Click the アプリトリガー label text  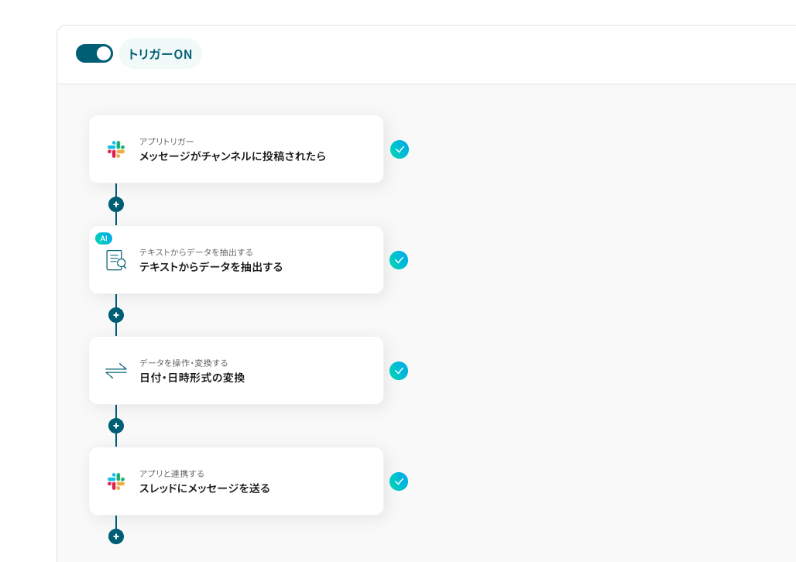[x=166, y=142]
